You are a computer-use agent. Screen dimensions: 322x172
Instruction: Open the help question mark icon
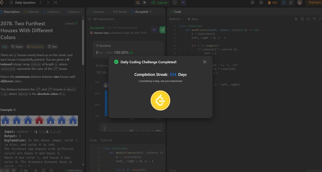tap(51, 170)
